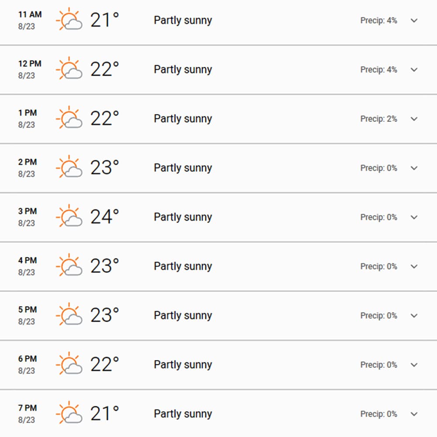The image size is (437, 437).
Task: Click the 6 PM partly sunny weather icon
Action: click(69, 364)
